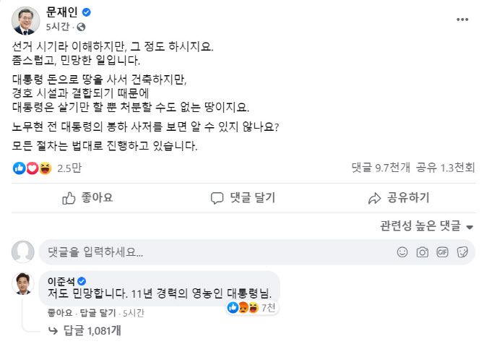Click the speech bubble 댓글 달기 button

click(x=242, y=197)
